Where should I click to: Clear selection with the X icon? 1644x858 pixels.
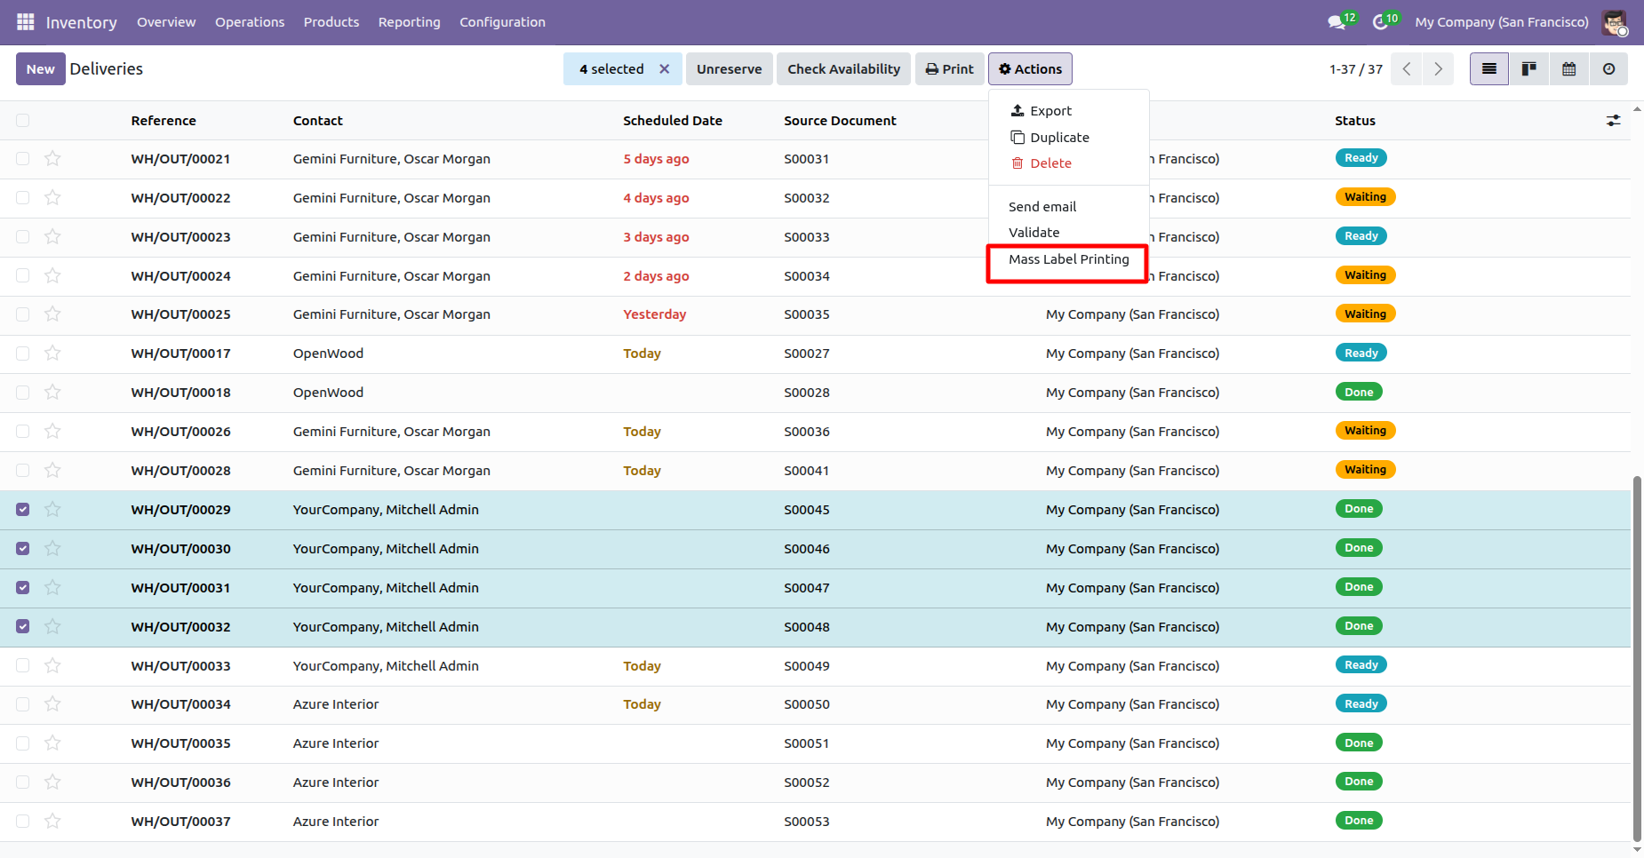pos(664,69)
